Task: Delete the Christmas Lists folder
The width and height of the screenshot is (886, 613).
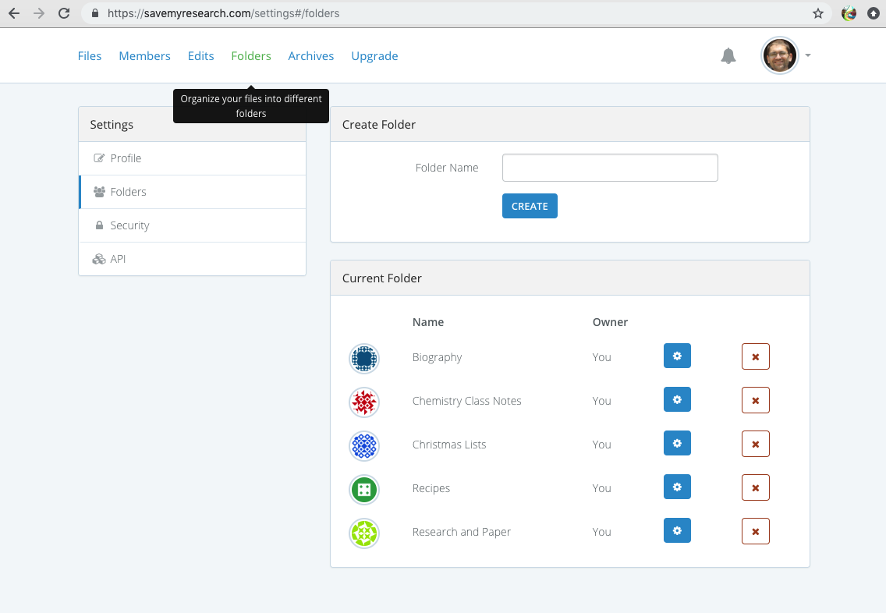Action: pos(756,444)
